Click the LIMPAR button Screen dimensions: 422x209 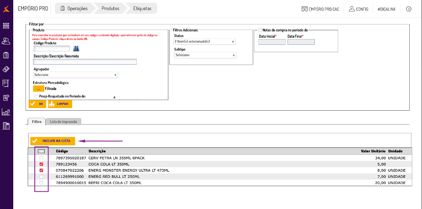tap(60, 104)
